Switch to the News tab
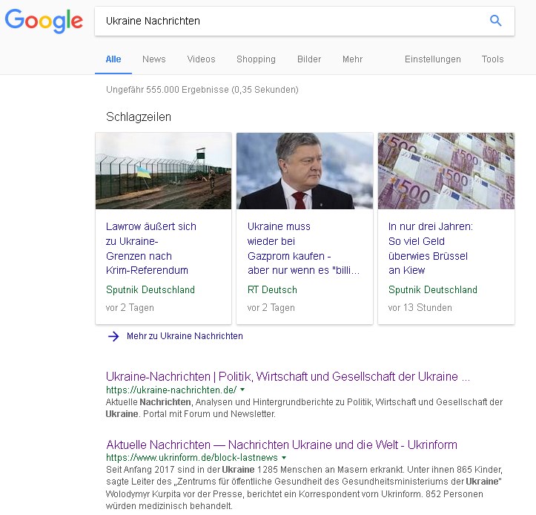 154,59
